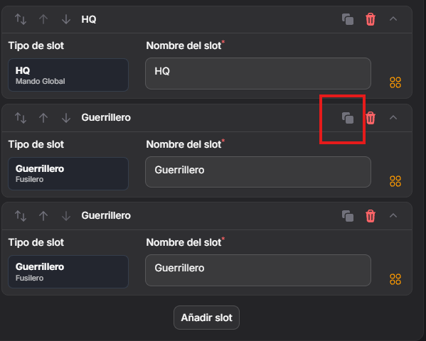Delete the first Guerrillero slot
426x341 pixels.
click(371, 118)
